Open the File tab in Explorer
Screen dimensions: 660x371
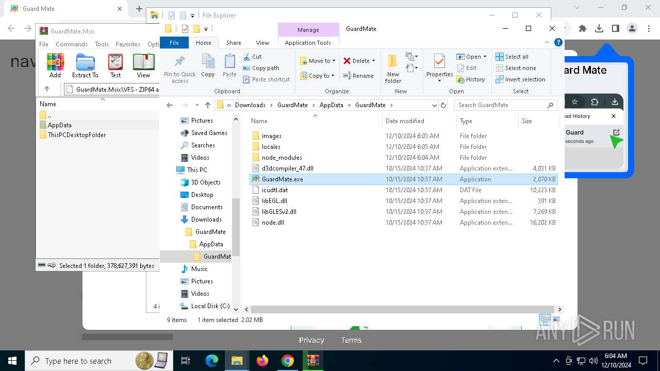click(174, 43)
